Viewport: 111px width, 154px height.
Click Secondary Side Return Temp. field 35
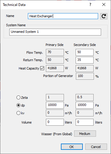coord(85,60)
